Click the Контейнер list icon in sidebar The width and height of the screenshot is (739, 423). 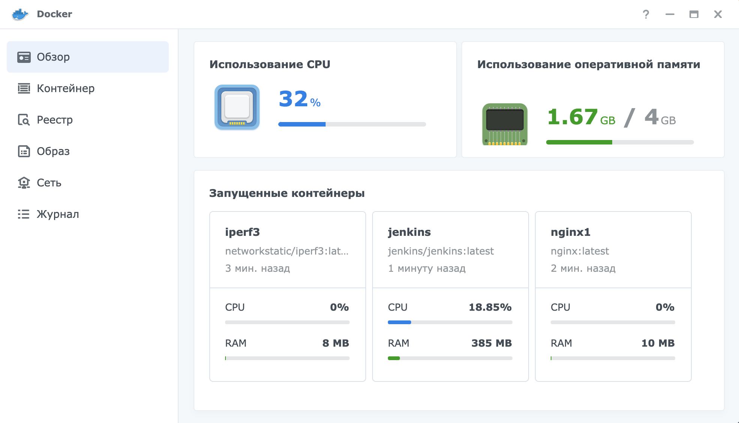tap(24, 88)
